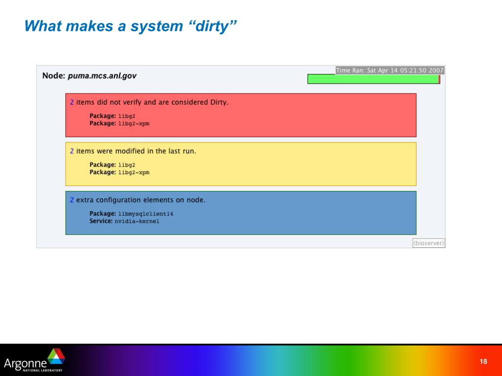Image resolution: width=502 pixels, height=376 pixels.
Task: Click the blue 2 in the Dirty items heading
Action: (x=72, y=102)
